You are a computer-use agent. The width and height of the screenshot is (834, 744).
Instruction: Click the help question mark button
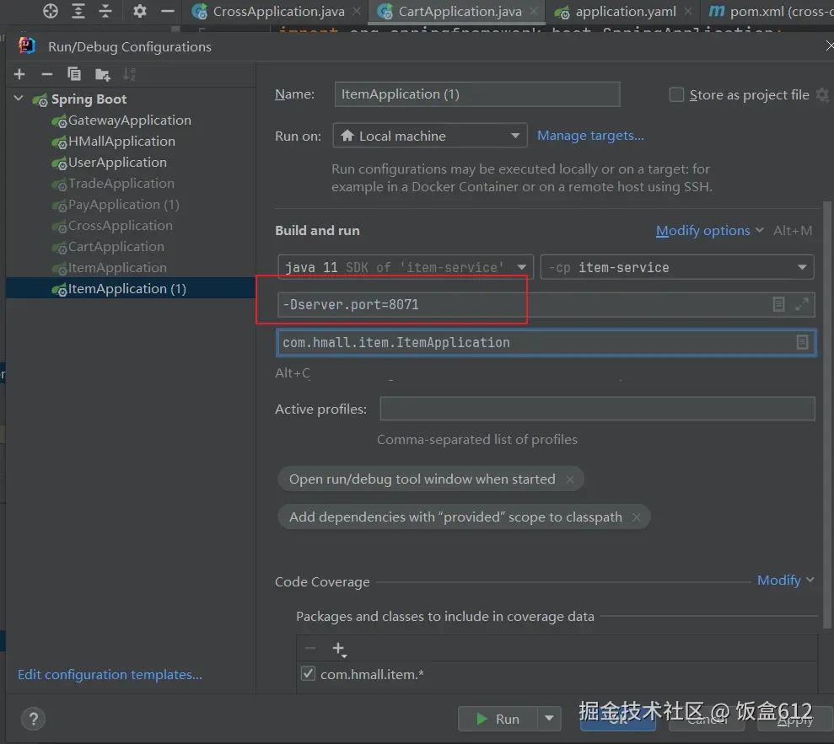(x=33, y=719)
